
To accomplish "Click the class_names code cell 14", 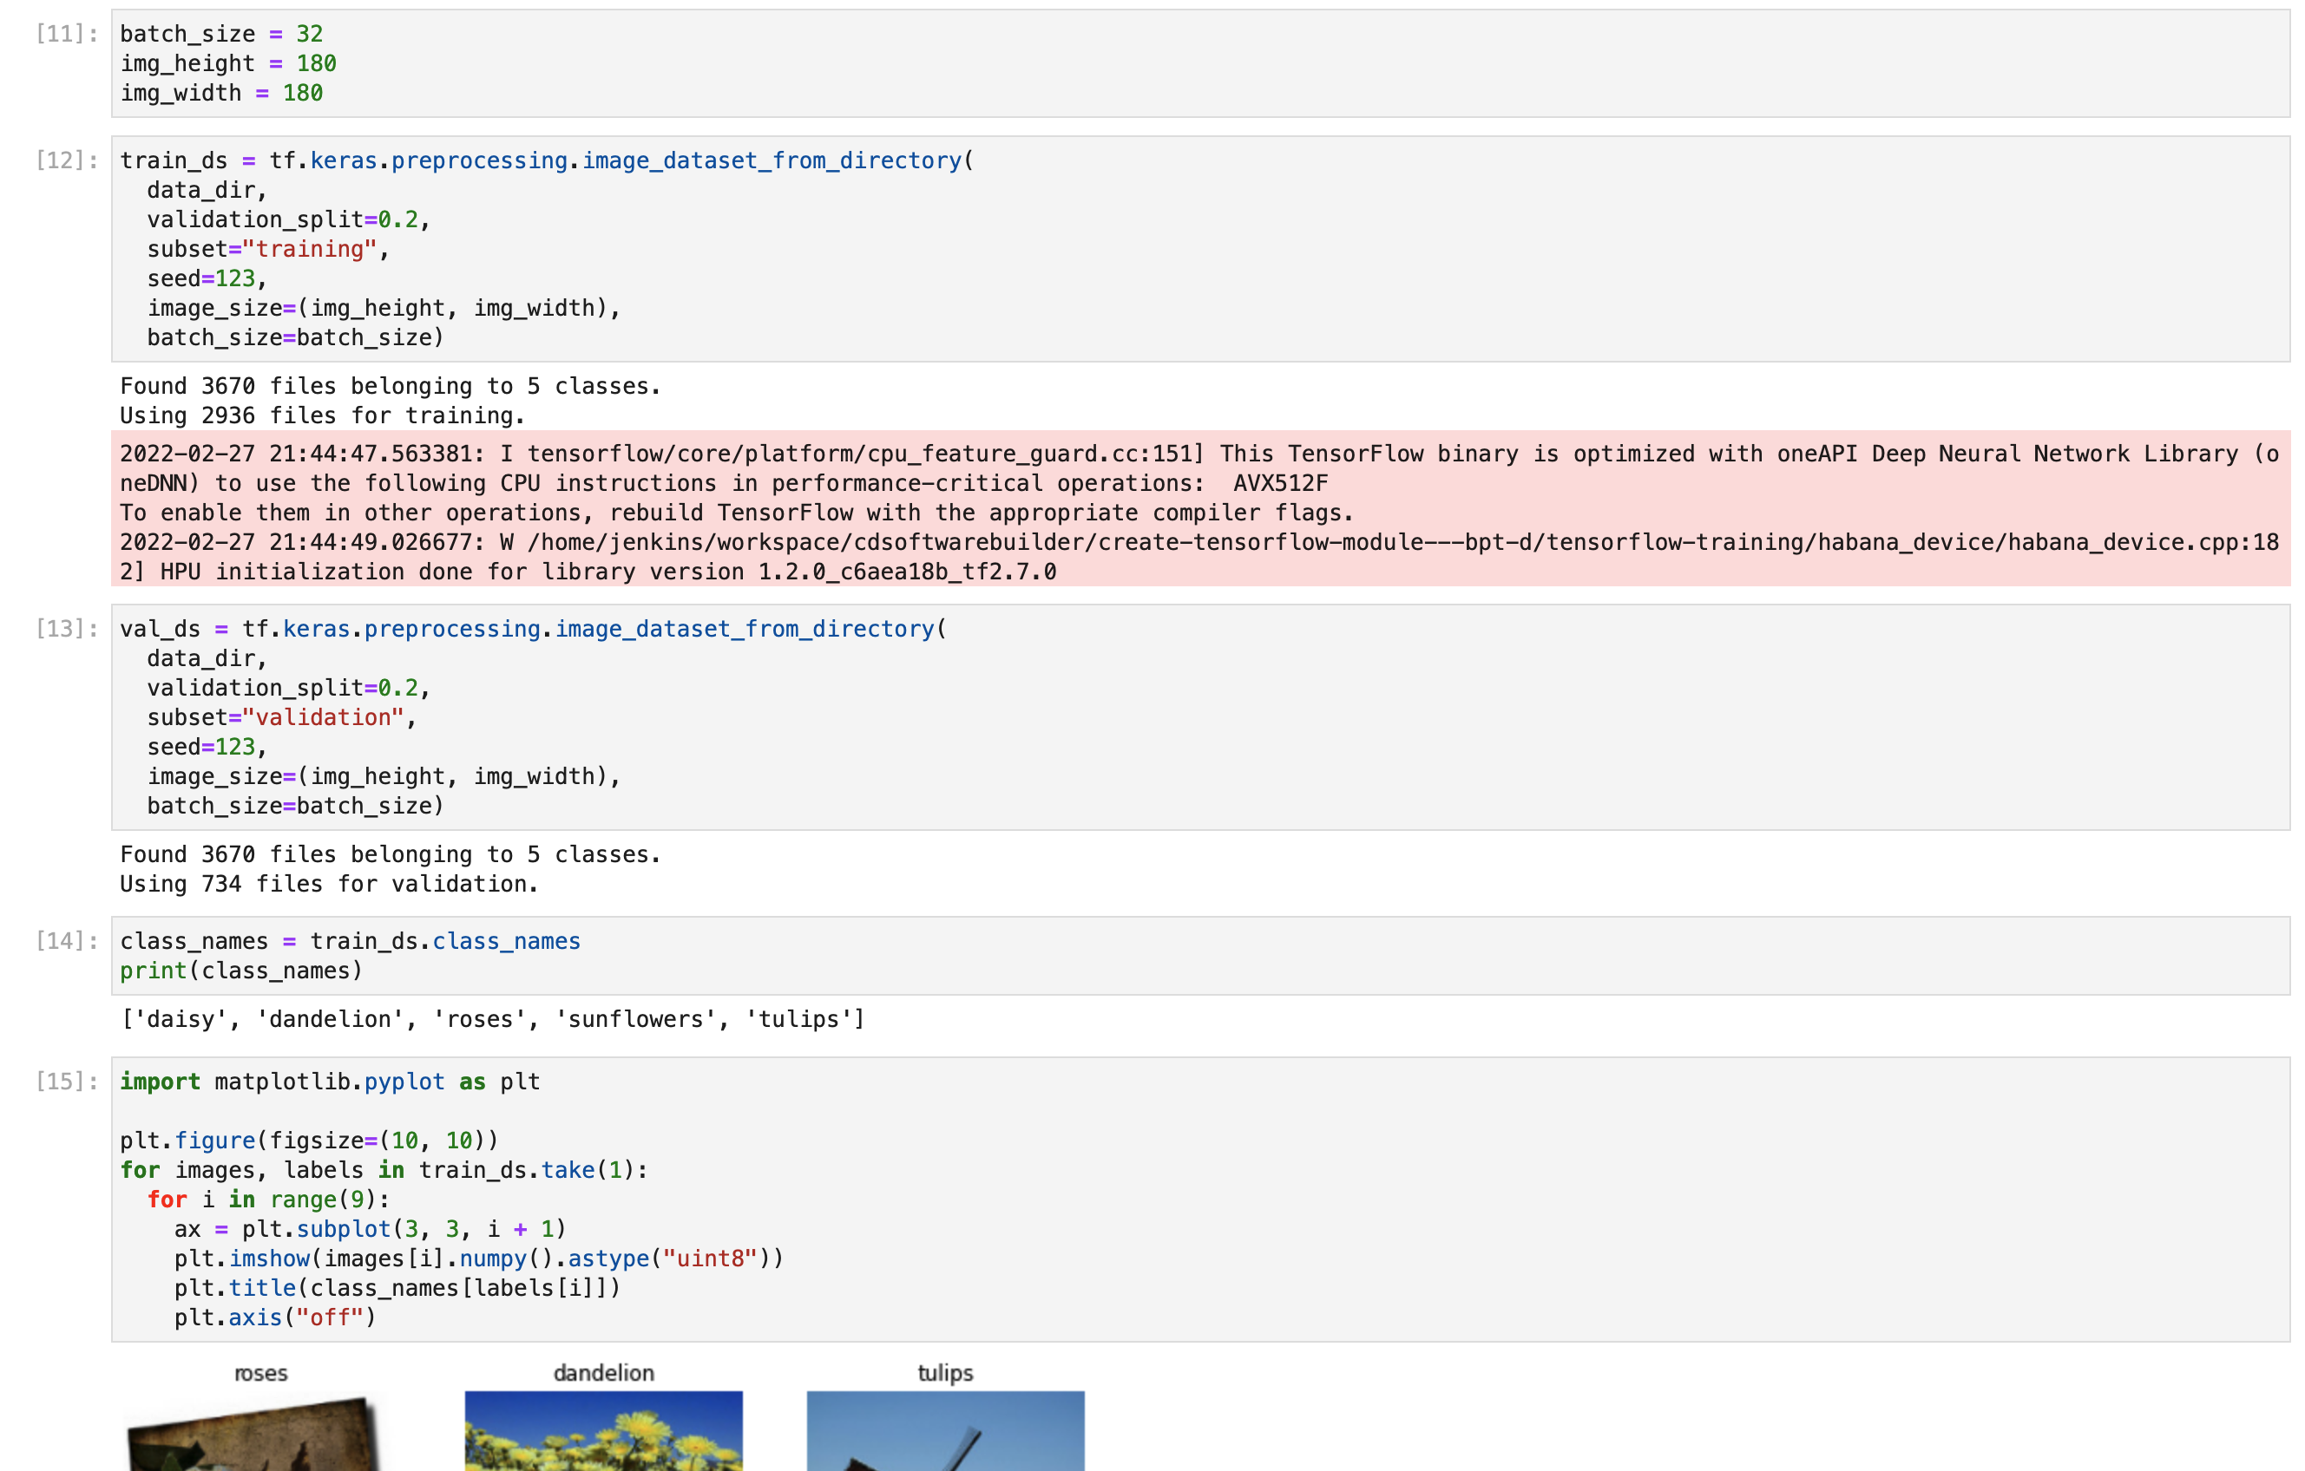I will [1149, 956].
